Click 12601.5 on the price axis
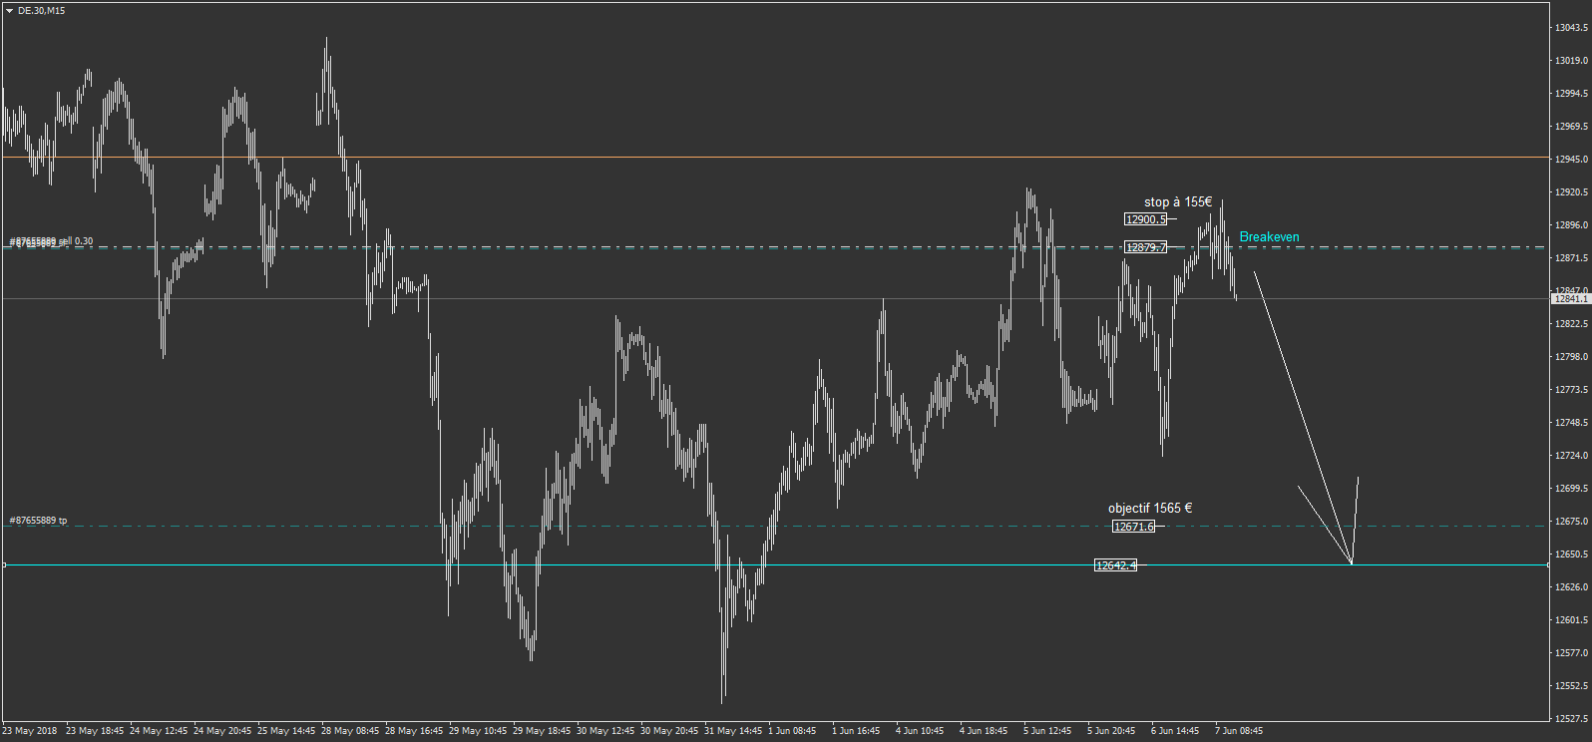 coord(1571,620)
